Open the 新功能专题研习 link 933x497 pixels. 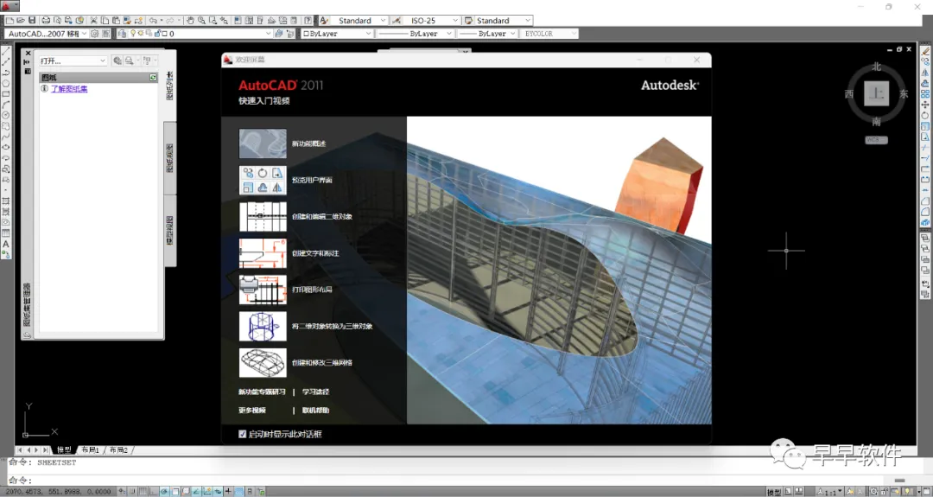pyautogui.click(x=262, y=392)
